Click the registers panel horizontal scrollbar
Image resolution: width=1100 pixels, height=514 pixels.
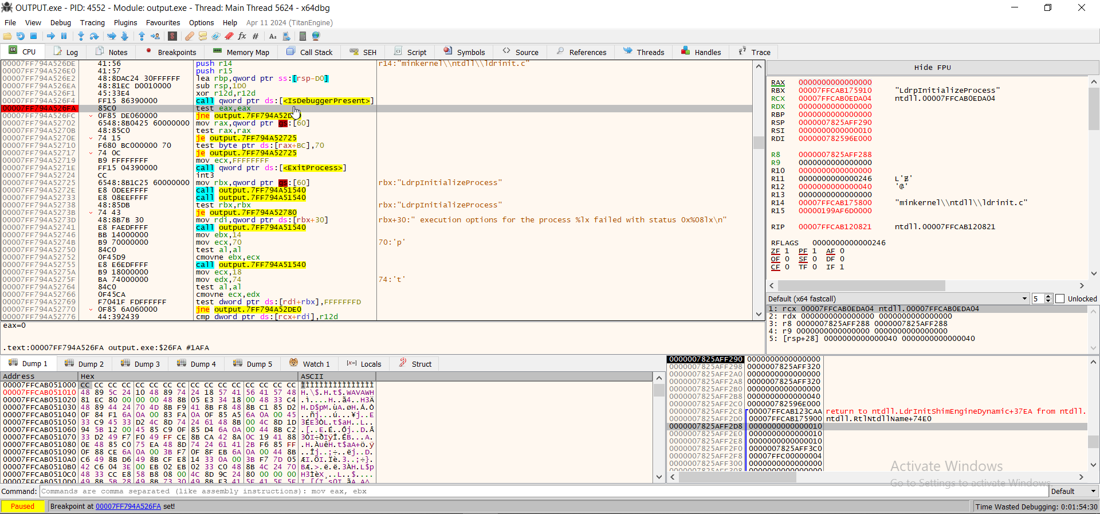coord(861,285)
